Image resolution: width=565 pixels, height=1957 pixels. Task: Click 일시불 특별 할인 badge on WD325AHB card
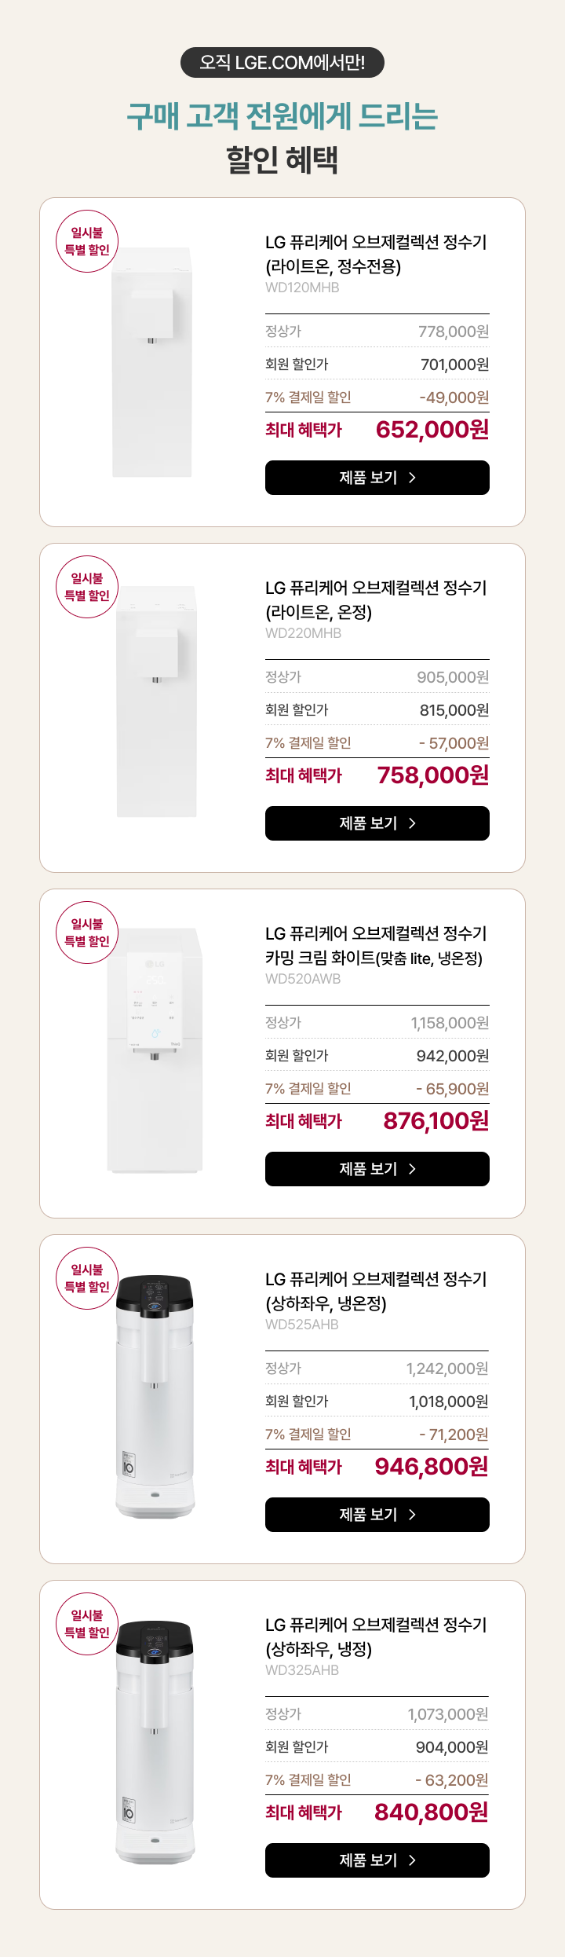[87, 1624]
